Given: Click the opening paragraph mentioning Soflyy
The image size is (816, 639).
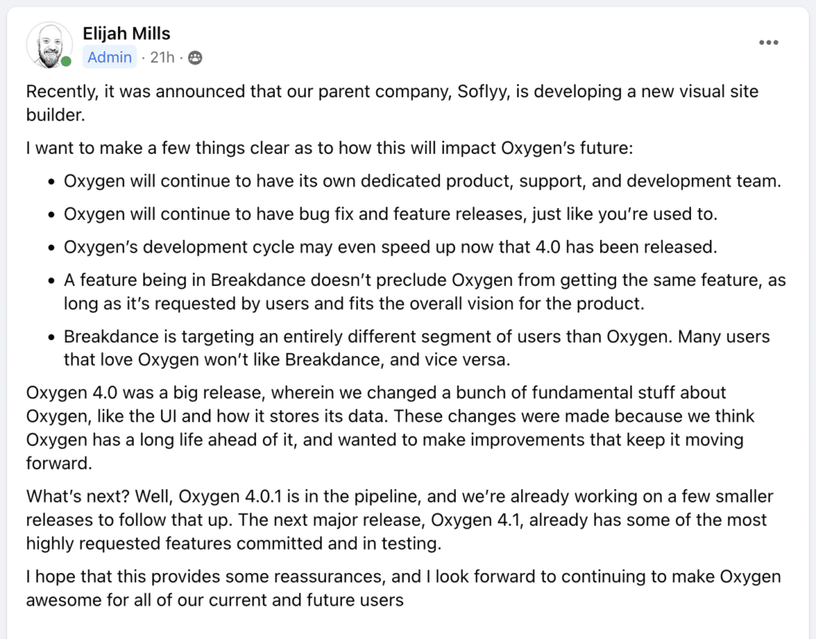Looking at the screenshot, I should coord(392,103).
